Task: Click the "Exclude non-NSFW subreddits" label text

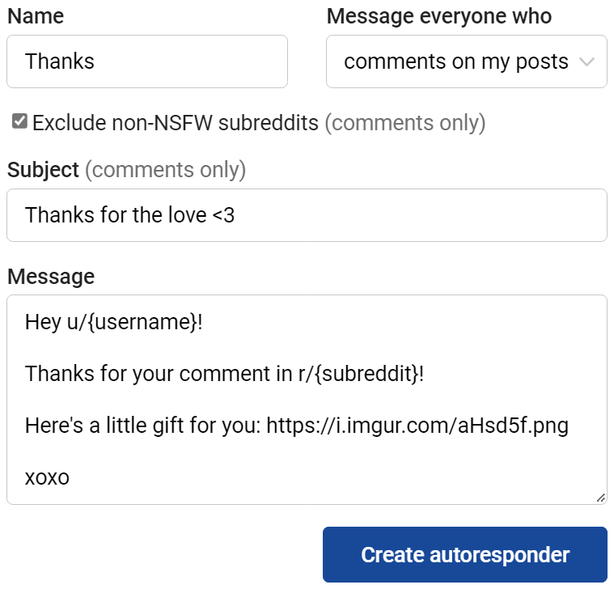Action: [x=175, y=123]
